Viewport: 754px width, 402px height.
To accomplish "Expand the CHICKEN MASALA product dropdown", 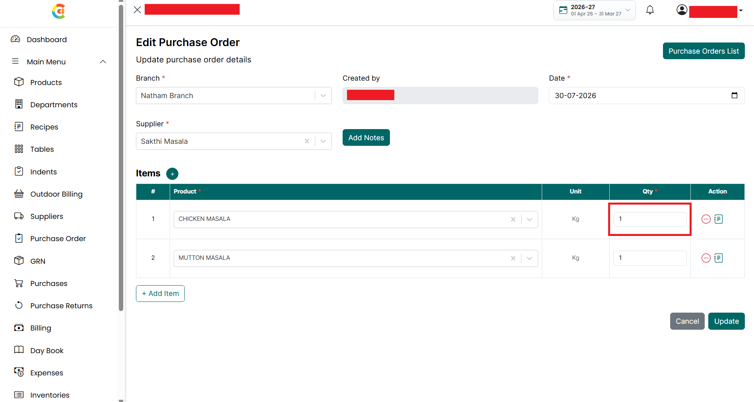I will pos(529,219).
